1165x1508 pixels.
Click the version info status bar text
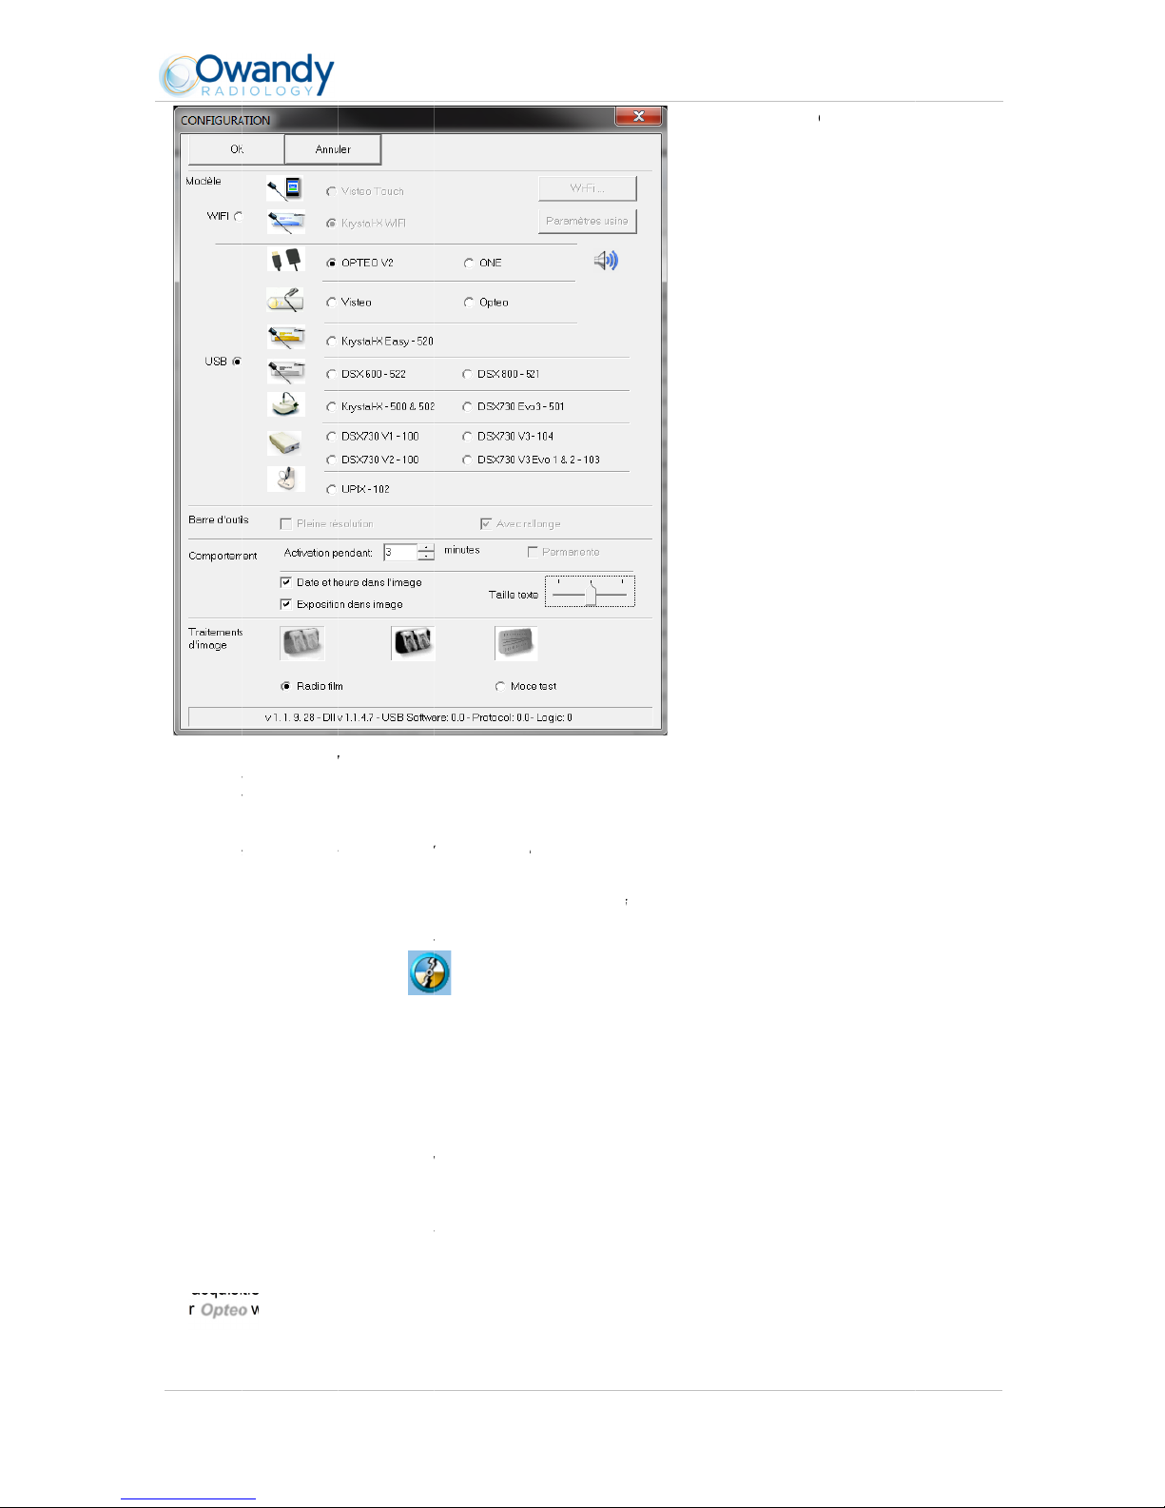click(x=418, y=717)
